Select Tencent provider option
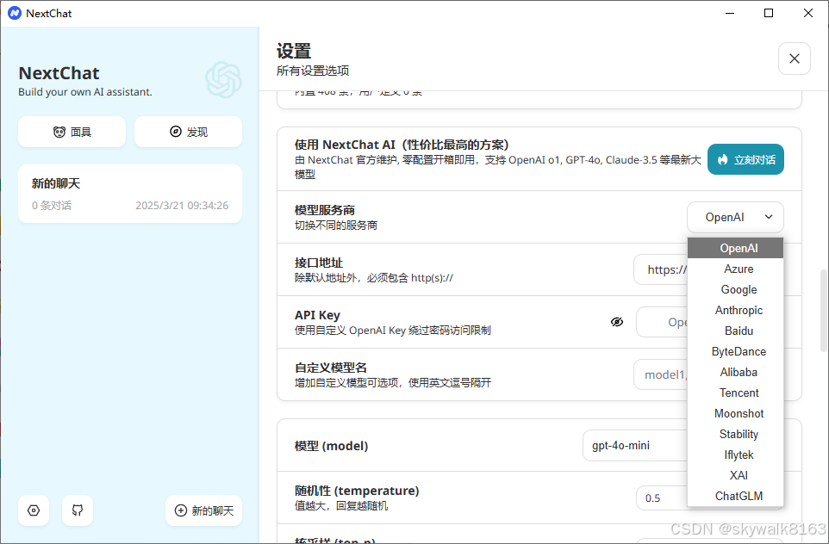 (735, 393)
